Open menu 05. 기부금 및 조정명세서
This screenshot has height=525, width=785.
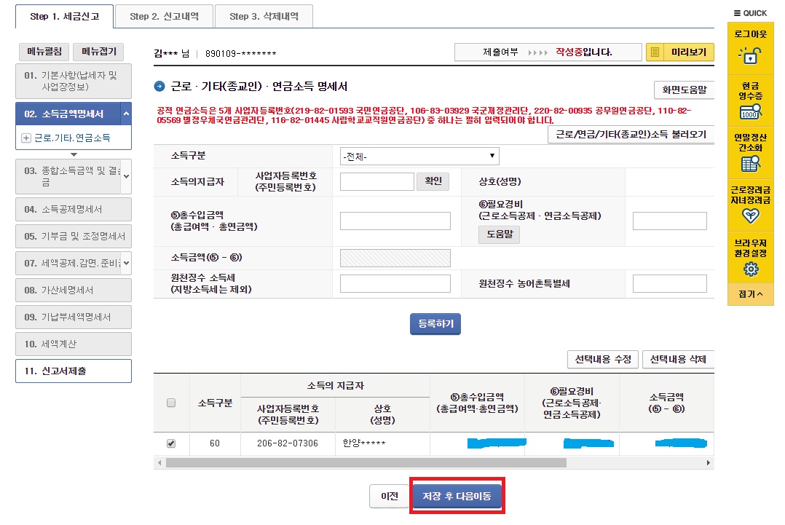74,236
